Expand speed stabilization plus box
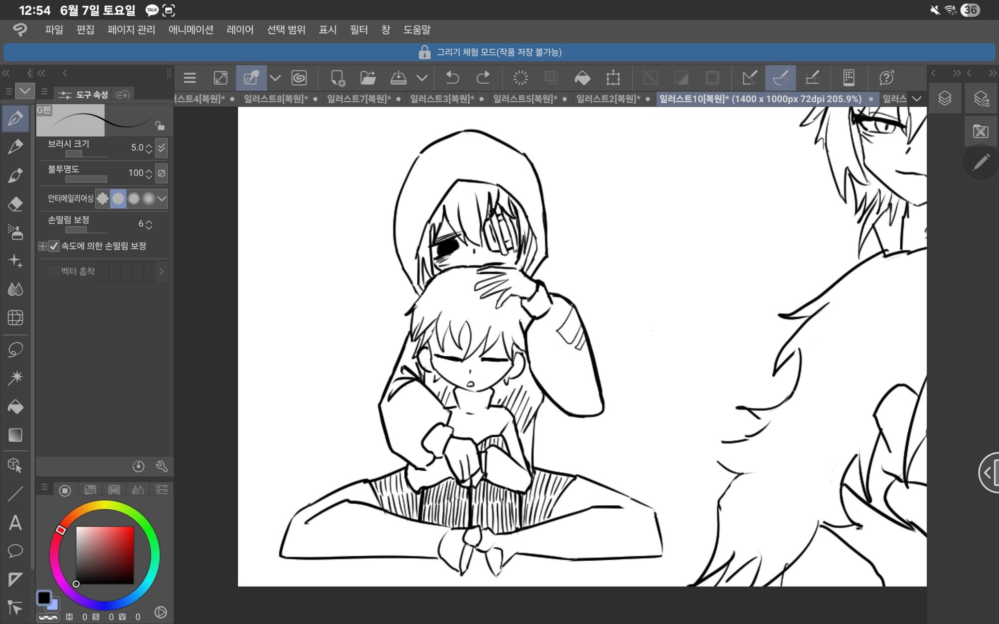This screenshot has width=999, height=624. pyautogui.click(x=42, y=246)
